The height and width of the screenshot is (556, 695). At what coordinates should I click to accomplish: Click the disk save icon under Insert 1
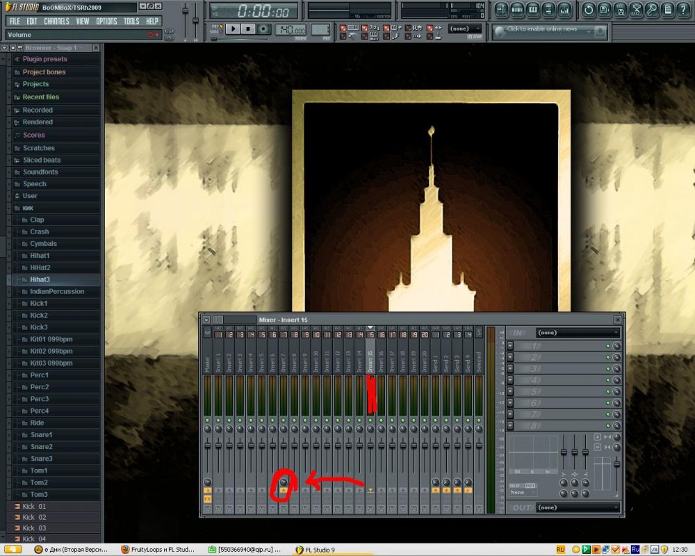click(218, 509)
